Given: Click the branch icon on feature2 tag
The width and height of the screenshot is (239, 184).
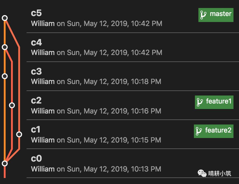Looking at the screenshot, I should pyautogui.click(x=199, y=131).
